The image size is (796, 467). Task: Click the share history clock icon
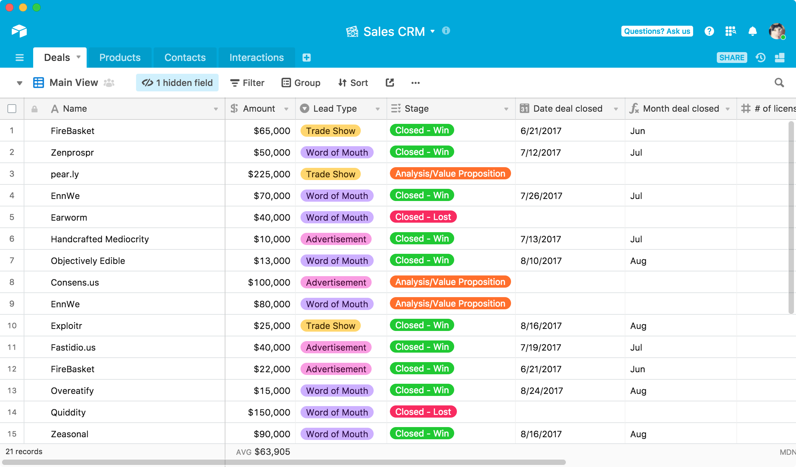click(760, 58)
